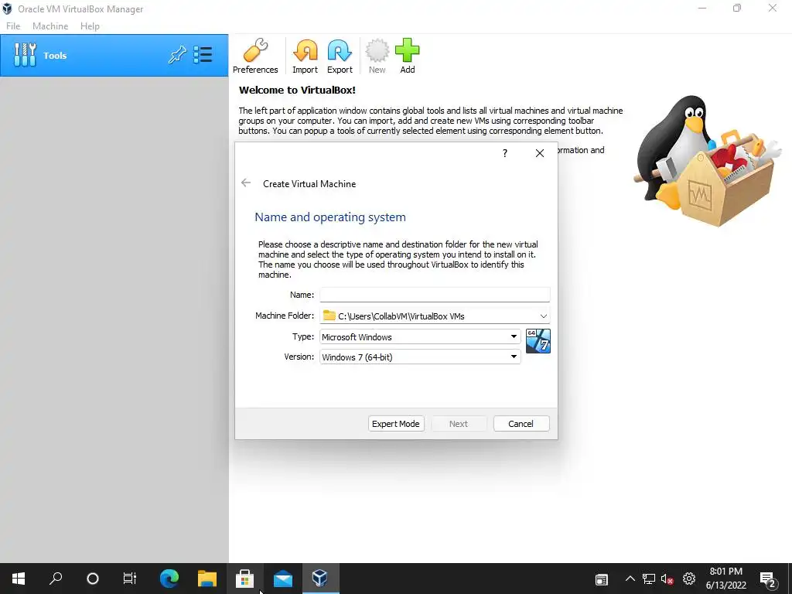Select the Tools item in sidebar
Image resolution: width=792 pixels, height=594 pixels.
click(114, 56)
